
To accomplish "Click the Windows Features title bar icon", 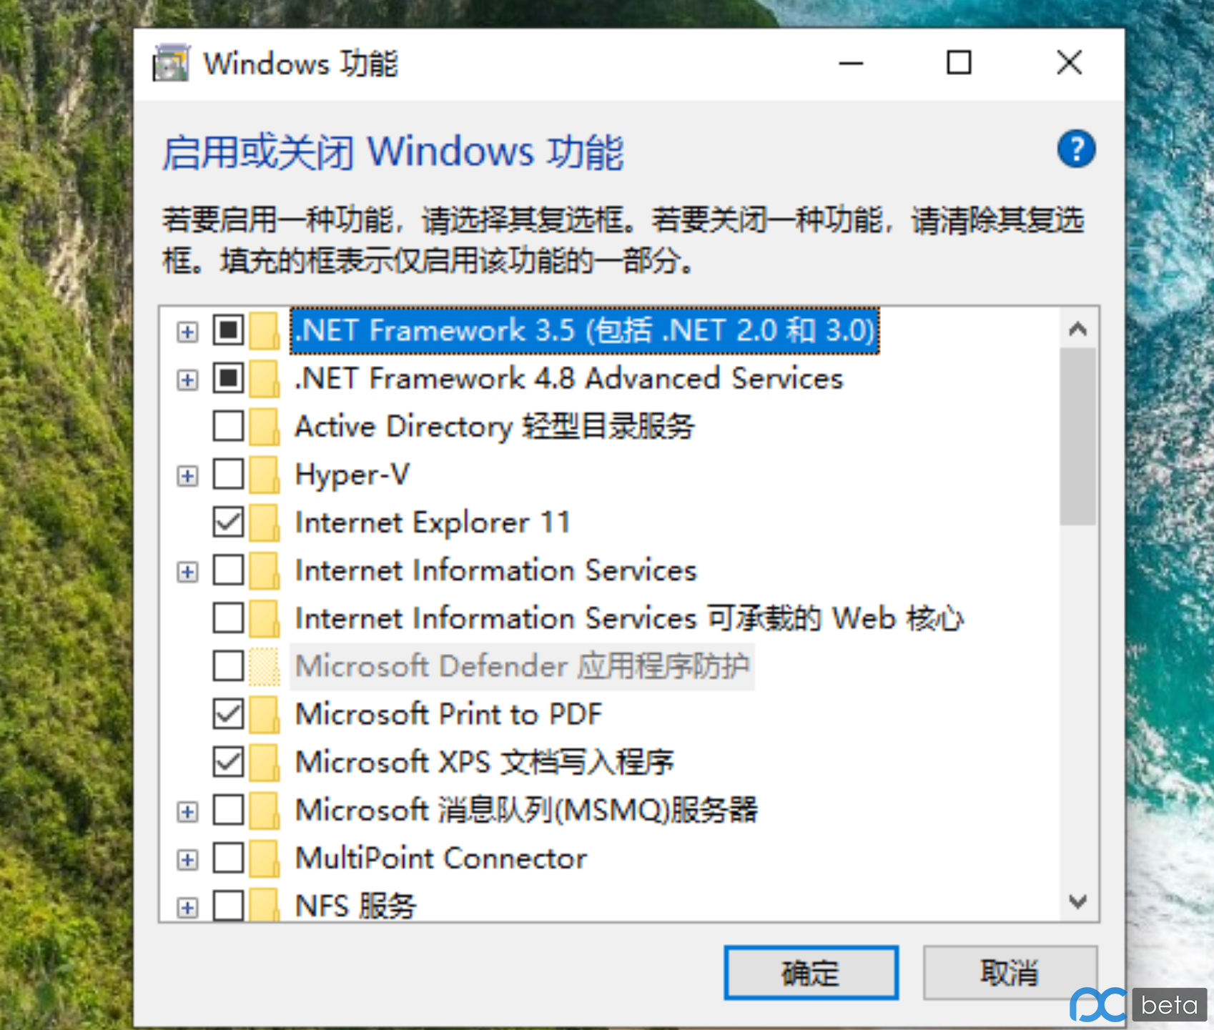I will coord(172,64).
